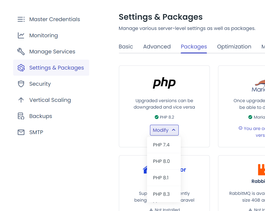Click the Vertical Scaling arrow icon
265x211 pixels.
[21, 100]
